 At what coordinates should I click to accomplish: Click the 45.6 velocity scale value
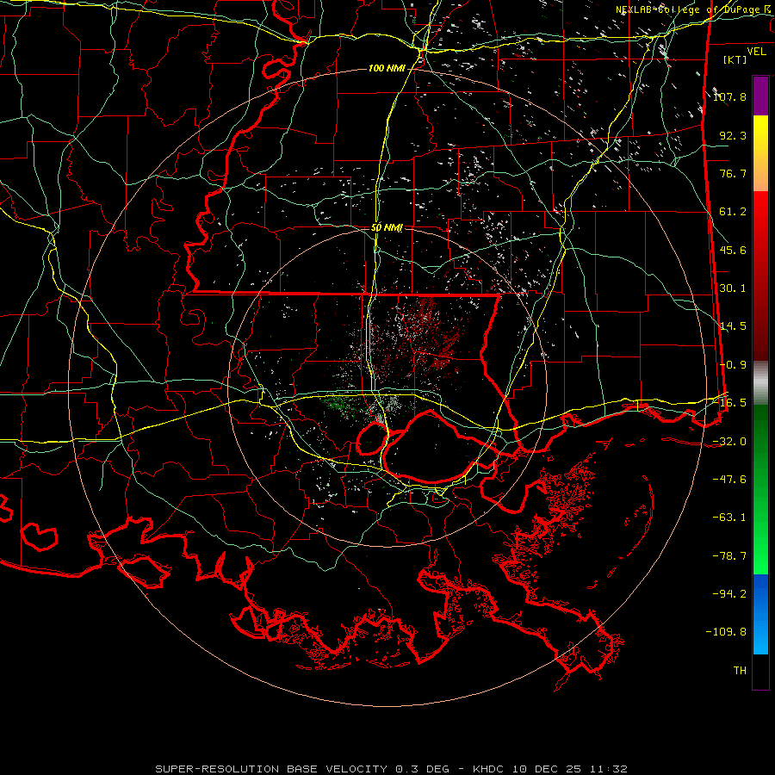[x=733, y=250]
